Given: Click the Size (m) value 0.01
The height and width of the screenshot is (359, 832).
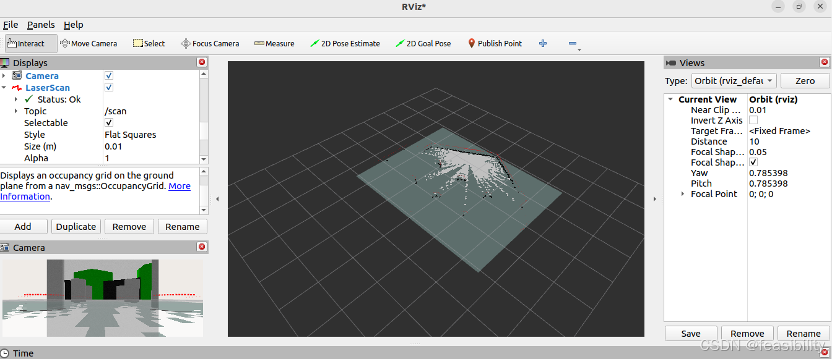Looking at the screenshot, I should tap(113, 146).
